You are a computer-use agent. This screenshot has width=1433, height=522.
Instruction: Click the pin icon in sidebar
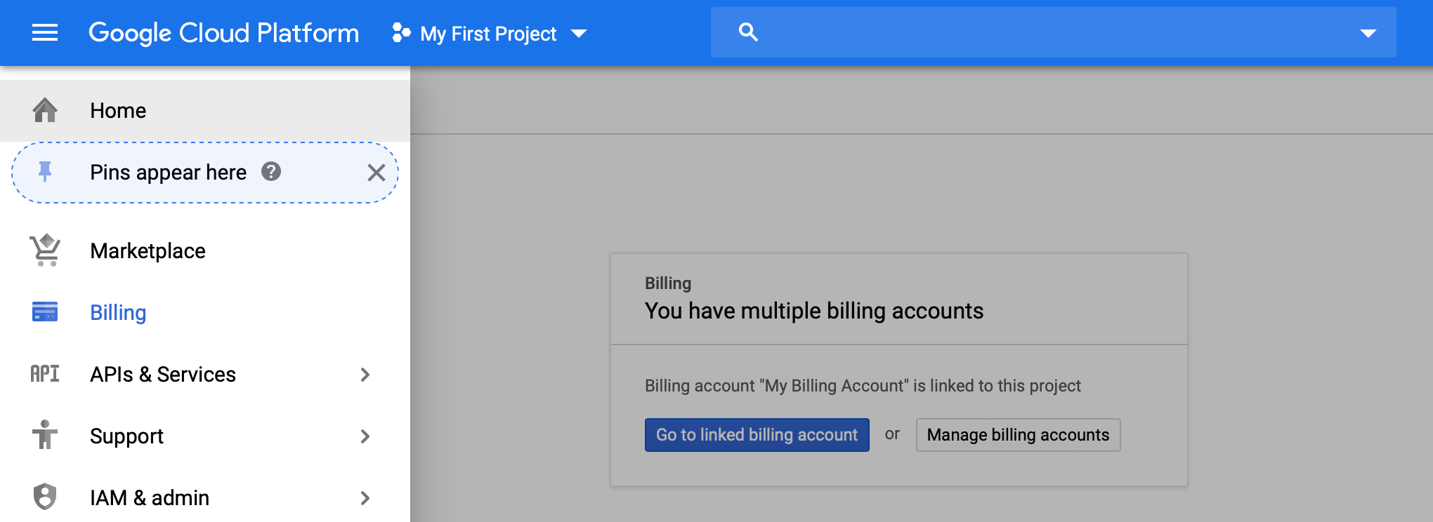[x=45, y=172]
